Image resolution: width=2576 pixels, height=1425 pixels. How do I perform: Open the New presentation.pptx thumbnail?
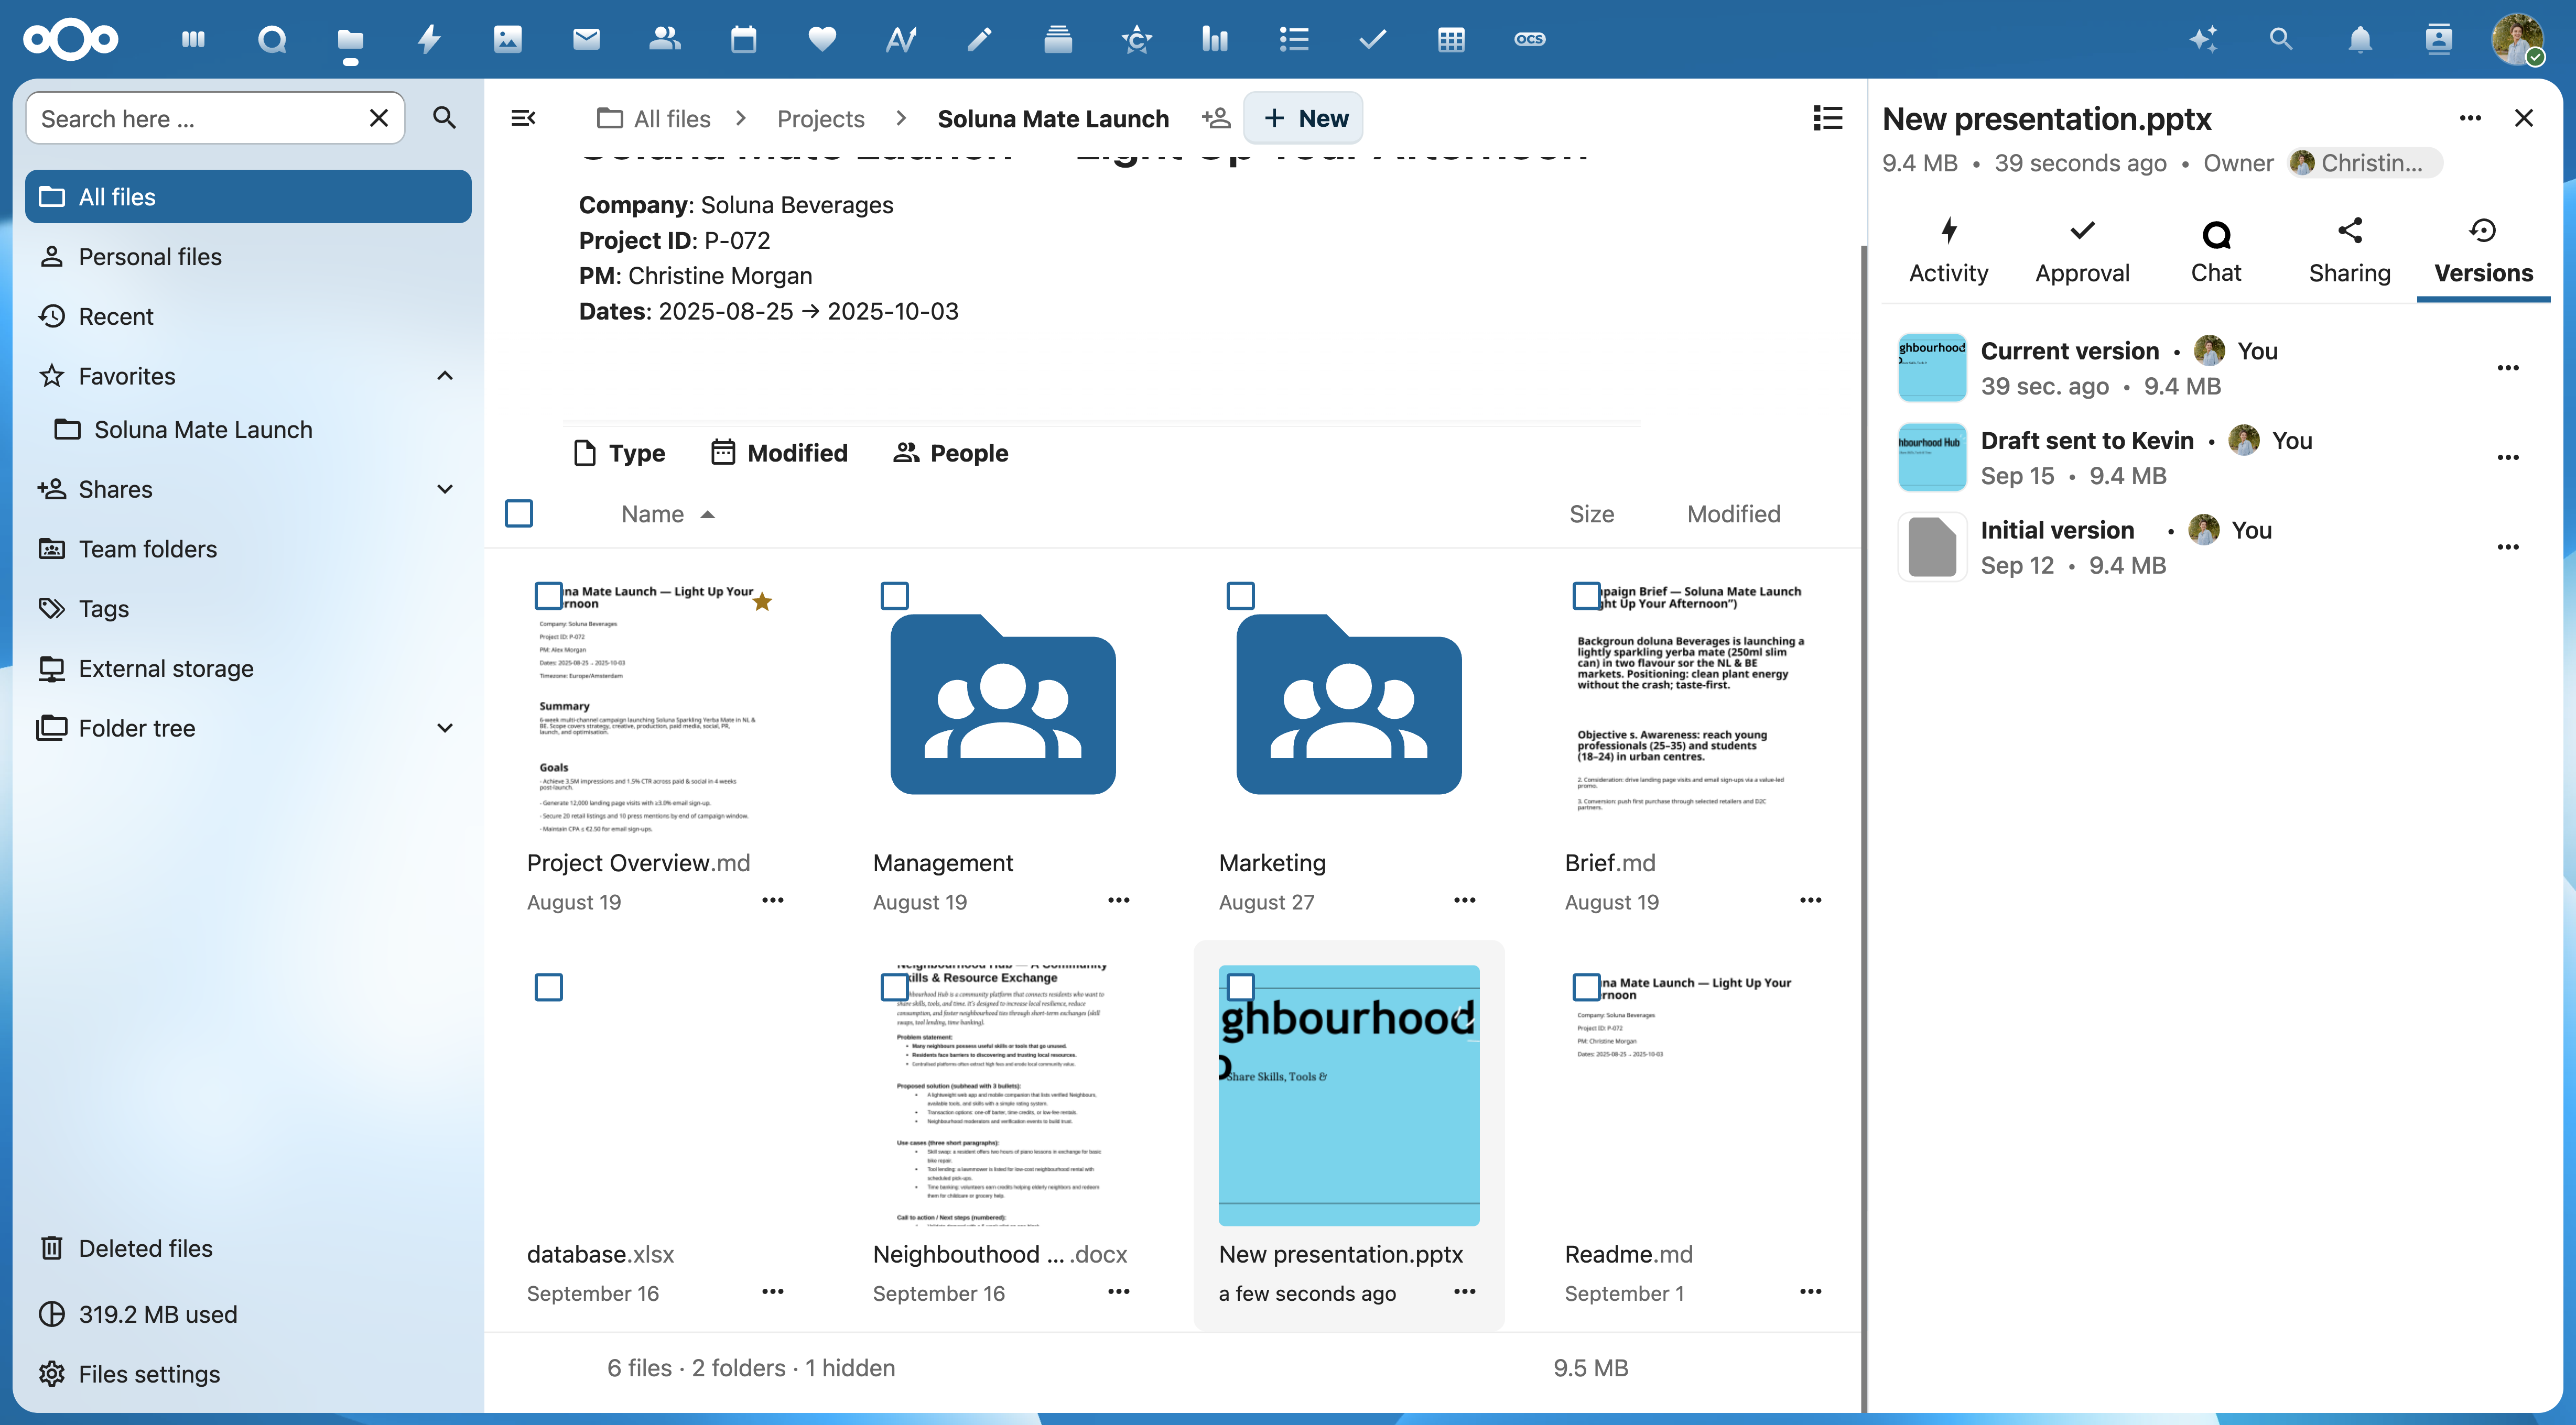pyautogui.click(x=1348, y=1094)
